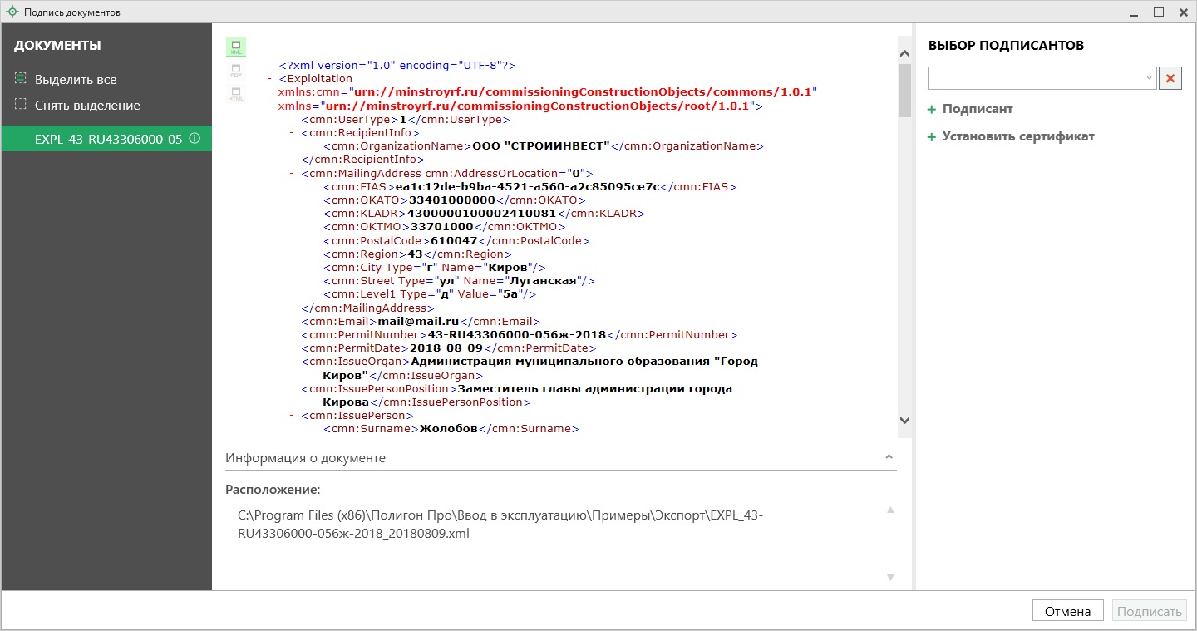The height and width of the screenshot is (631, 1197).
Task: Click plus icon beside Установить сертификат
Action: click(x=932, y=137)
